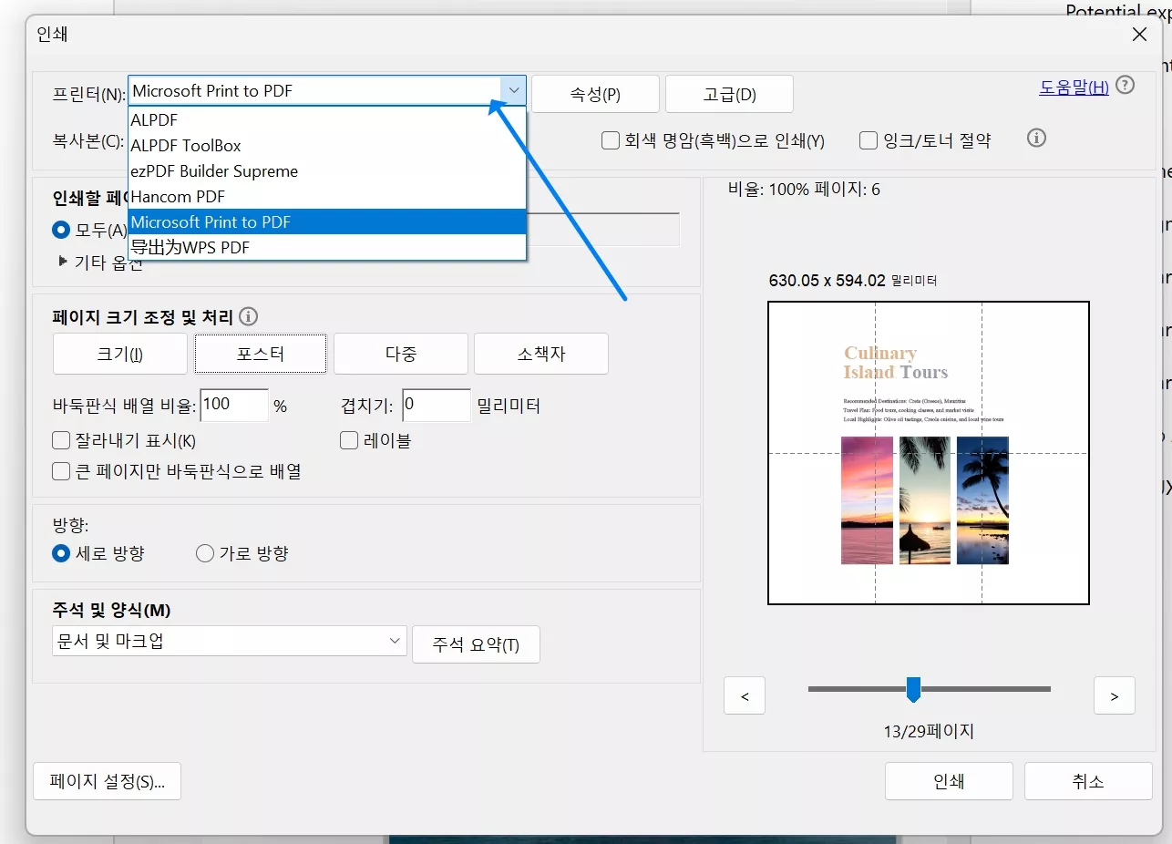Click the 겹치기 overlap input field

[x=436, y=405]
